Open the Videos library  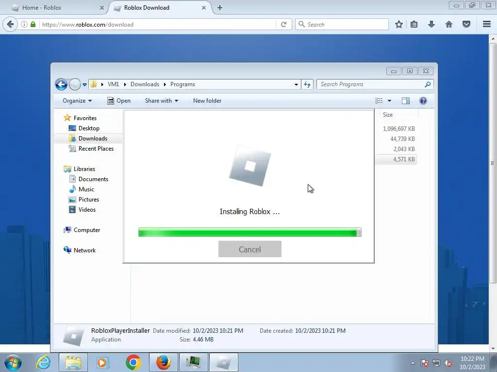click(x=87, y=209)
